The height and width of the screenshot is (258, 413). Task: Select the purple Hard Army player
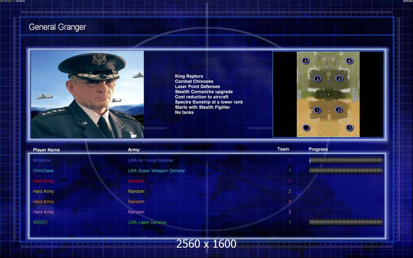(43, 212)
